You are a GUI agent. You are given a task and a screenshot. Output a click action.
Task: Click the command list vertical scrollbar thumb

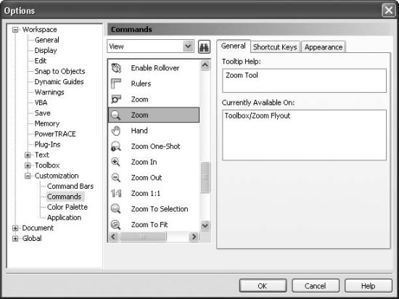coord(205,177)
